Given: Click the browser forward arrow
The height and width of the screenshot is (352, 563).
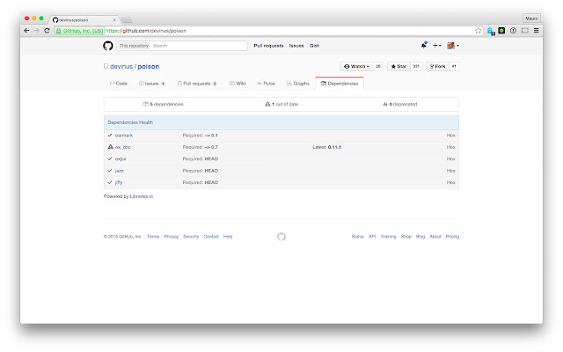Looking at the screenshot, I should 37,31.
